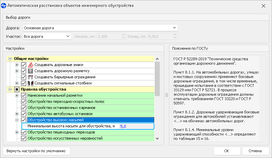Expand 'Нанесение начальной разметки' node
The height and width of the screenshot is (158, 272).
point(17,95)
